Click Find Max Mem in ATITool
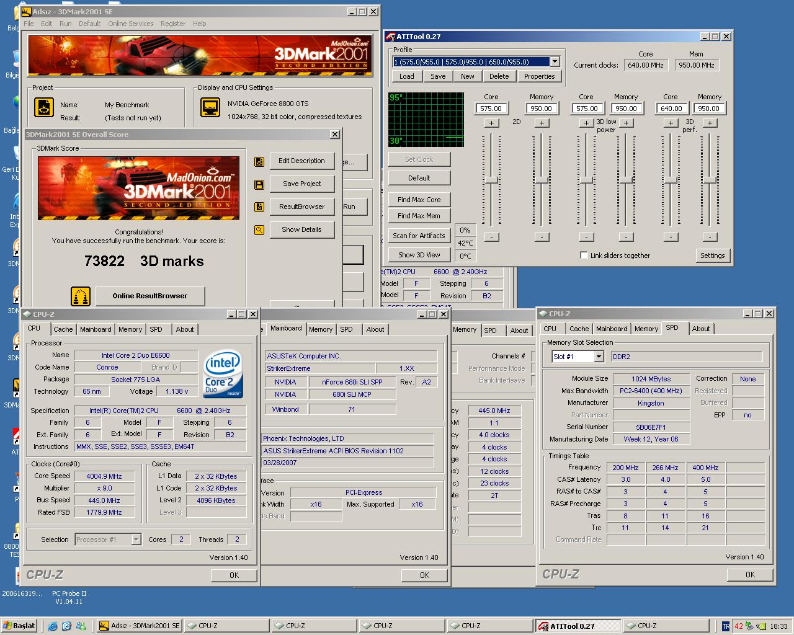794x635 pixels. pyautogui.click(x=419, y=216)
